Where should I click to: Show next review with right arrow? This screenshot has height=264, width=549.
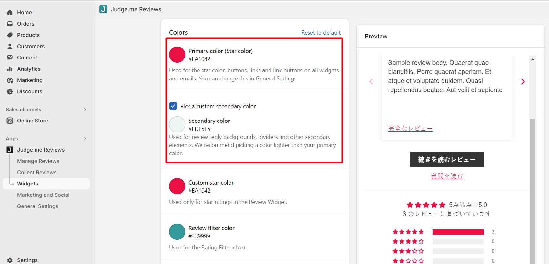523,81
